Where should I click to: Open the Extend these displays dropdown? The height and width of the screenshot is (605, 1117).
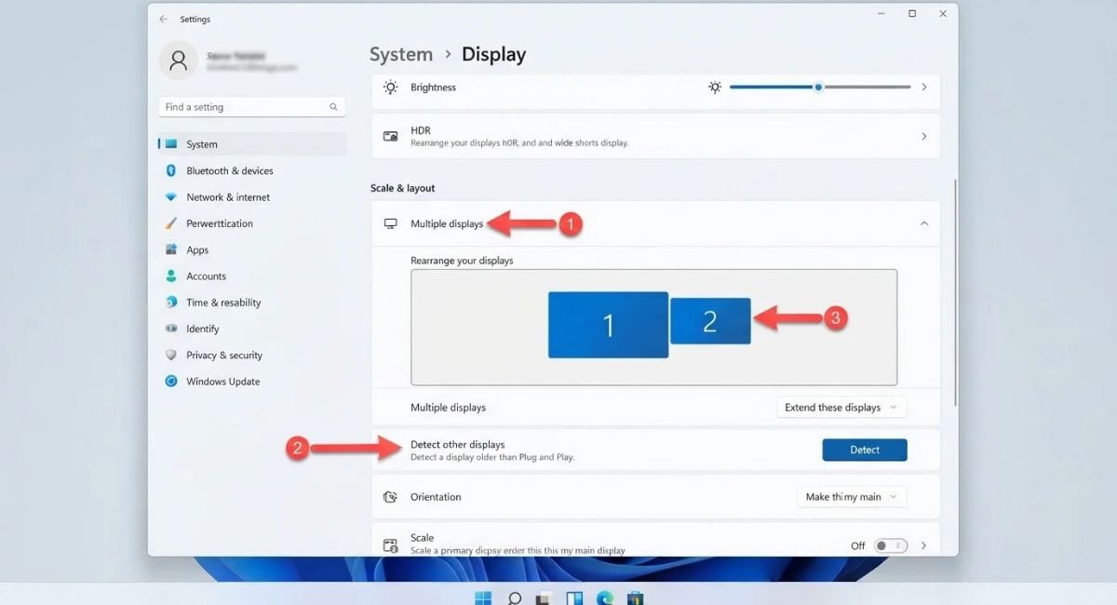click(x=841, y=408)
